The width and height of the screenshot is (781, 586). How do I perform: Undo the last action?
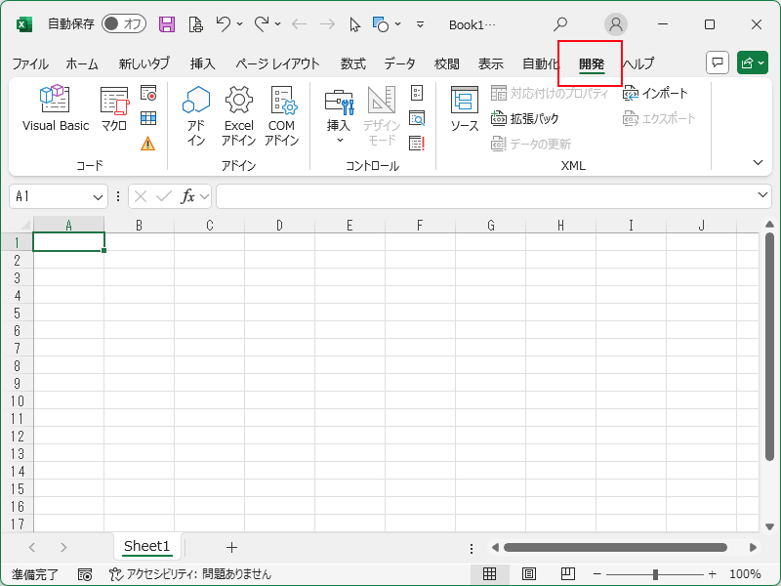click(224, 23)
